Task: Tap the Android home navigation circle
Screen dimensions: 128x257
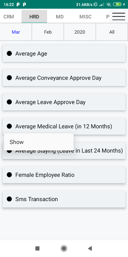Action: click(x=64, y=248)
